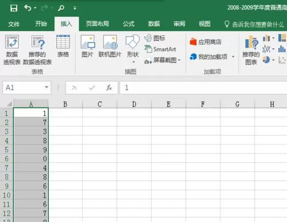Image resolution: width=287 pixels, height=222 pixels.
Task: Click the magnifier search icon in title bar
Action: coord(61,8)
